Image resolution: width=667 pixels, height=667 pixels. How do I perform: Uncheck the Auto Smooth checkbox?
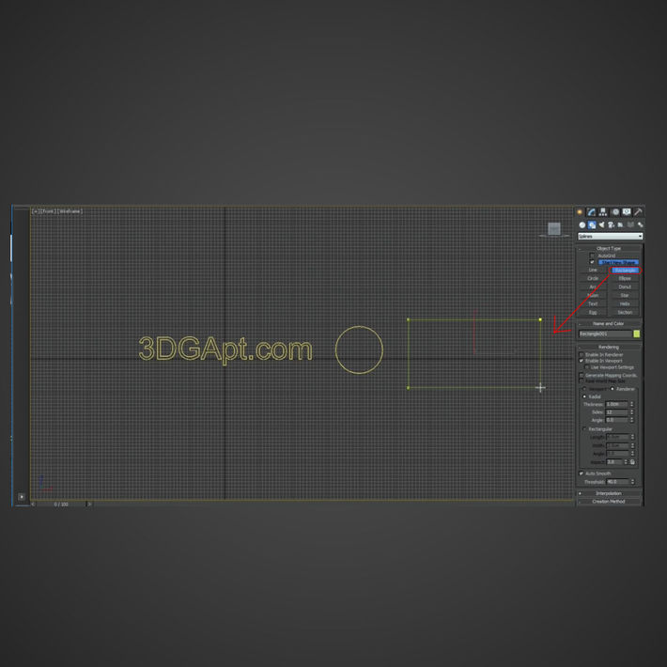click(x=582, y=473)
